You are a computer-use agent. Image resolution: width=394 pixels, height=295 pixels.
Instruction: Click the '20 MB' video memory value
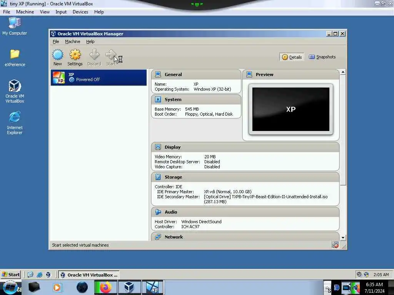pyautogui.click(x=210, y=157)
